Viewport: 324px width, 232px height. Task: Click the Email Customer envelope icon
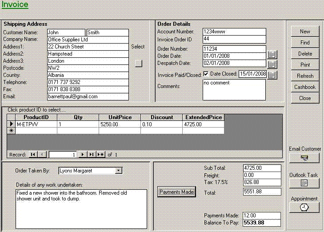pyautogui.click(x=304, y=158)
